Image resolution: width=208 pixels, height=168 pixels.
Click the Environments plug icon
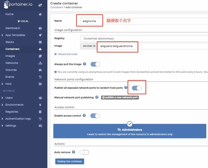(40, 105)
